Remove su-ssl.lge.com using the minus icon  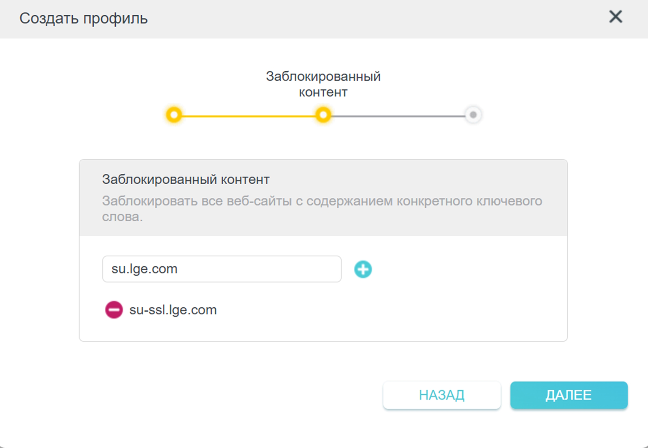(113, 310)
